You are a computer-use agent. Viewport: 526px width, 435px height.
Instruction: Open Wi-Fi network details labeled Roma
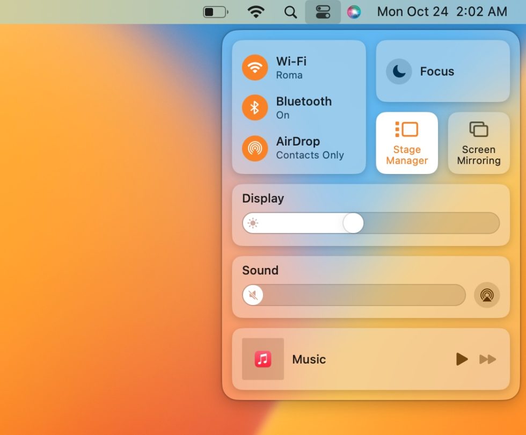pyautogui.click(x=289, y=75)
